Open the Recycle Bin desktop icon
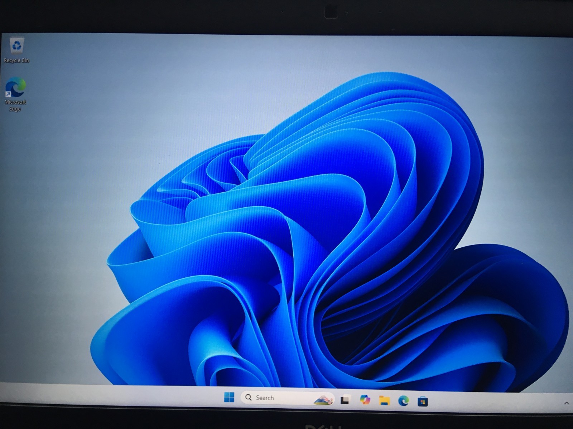 (16, 50)
